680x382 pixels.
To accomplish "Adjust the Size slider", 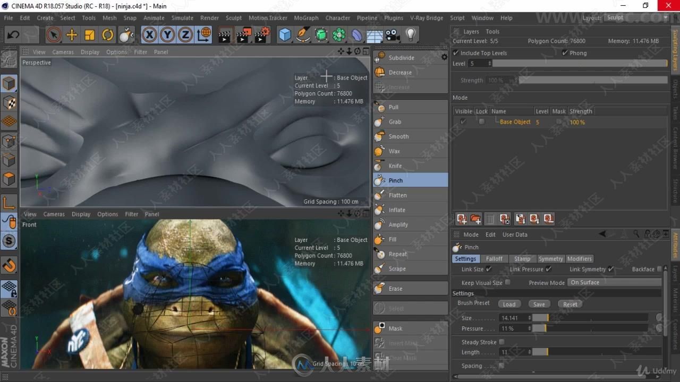I will coord(590,317).
